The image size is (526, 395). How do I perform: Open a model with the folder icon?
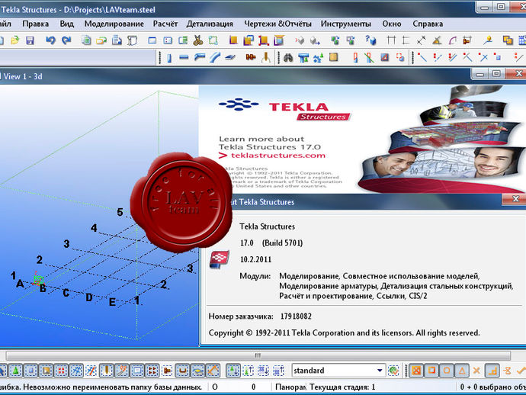pyautogui.click(x=14, y=40)
